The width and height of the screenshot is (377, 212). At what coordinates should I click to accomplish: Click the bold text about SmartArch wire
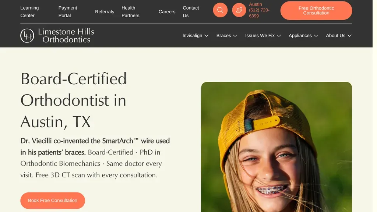tap(95, 146)
